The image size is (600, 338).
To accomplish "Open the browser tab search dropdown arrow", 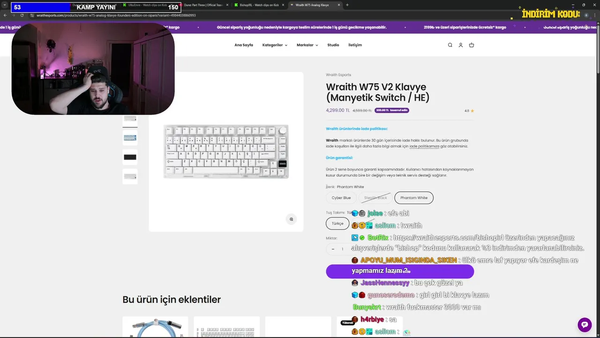I will click(x=4, y=5).
